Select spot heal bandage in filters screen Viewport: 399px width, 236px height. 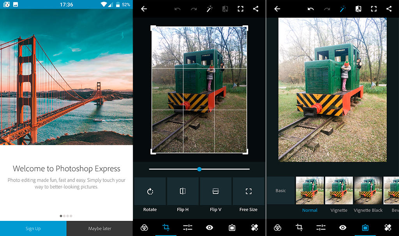tap(387, 228)
